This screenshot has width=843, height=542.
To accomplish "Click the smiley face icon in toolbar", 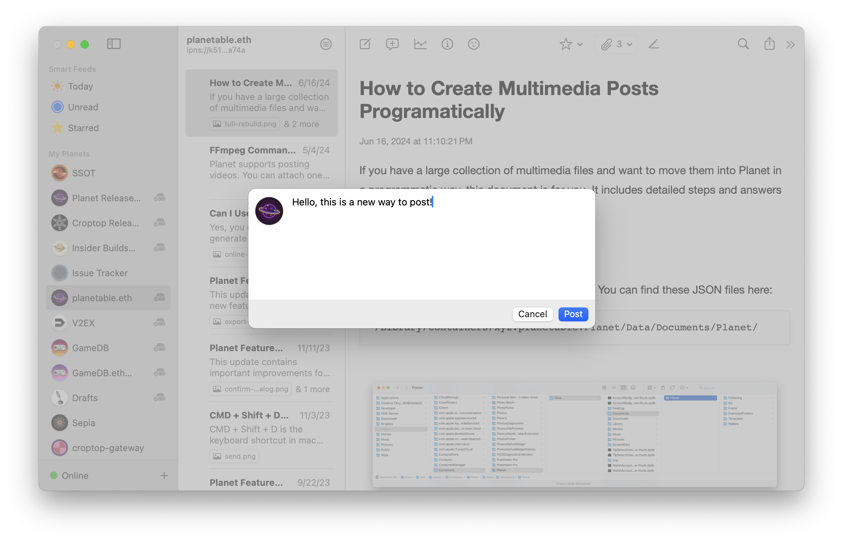I will point(474,44).
